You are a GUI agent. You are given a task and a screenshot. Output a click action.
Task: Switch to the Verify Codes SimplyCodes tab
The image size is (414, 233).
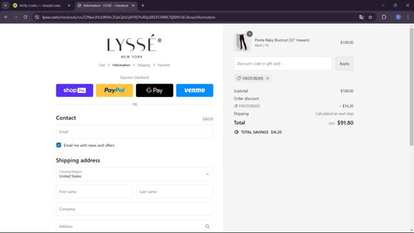[x=39, y=5]
